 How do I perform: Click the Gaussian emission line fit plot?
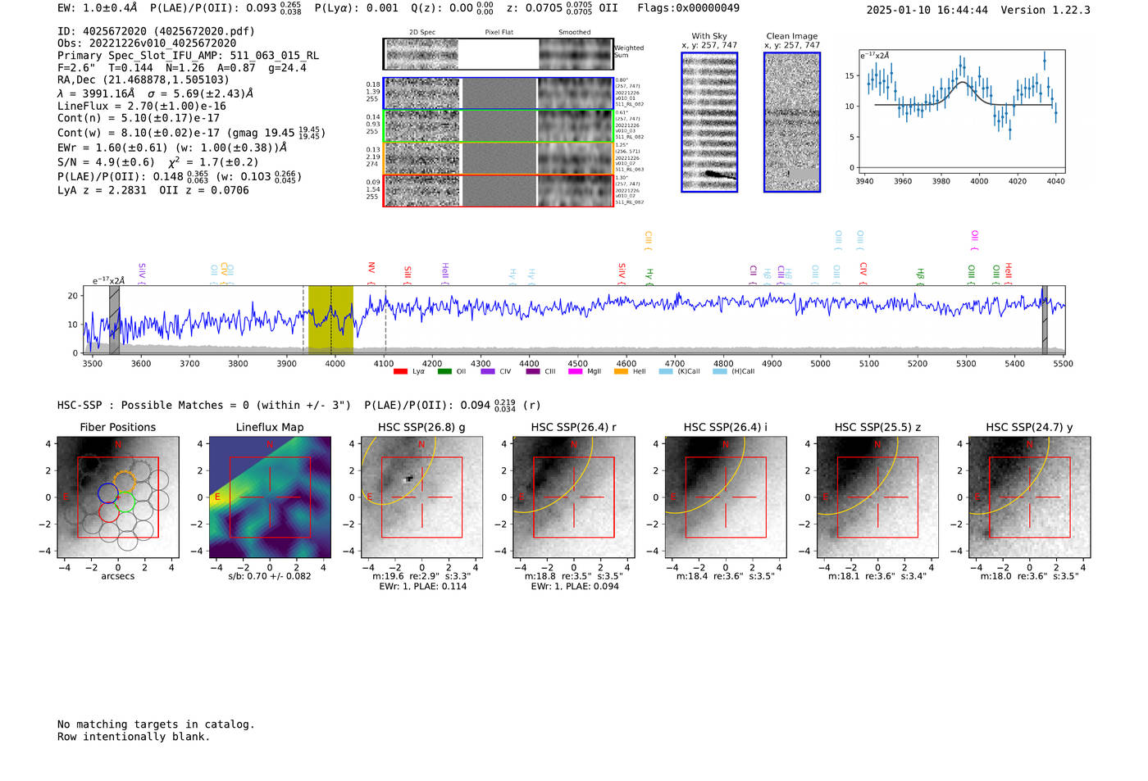click(x=961, y=111)
